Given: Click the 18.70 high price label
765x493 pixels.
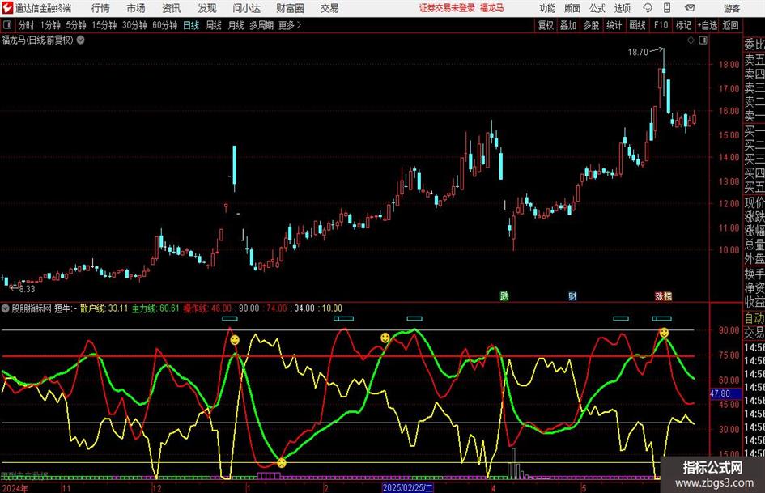Looking at the screenshot, I should click(x=638, y=52).
